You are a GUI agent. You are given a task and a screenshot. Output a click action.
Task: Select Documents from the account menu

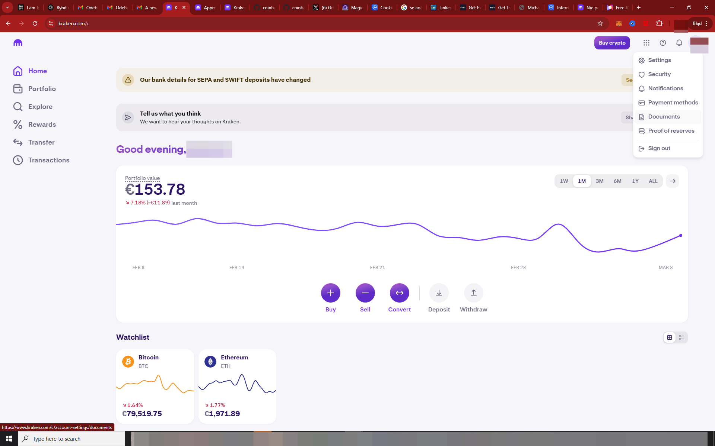tap(668, 117)
